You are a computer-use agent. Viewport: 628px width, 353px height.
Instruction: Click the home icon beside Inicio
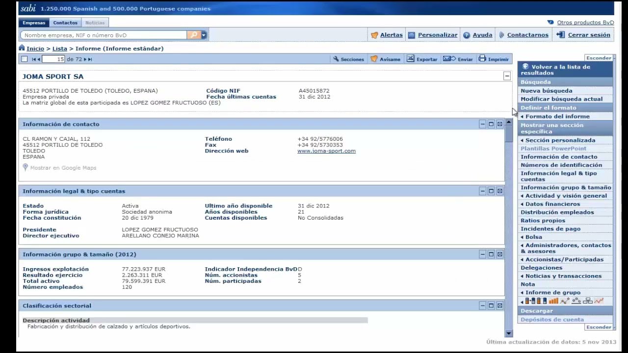click(x=22, y=48)
